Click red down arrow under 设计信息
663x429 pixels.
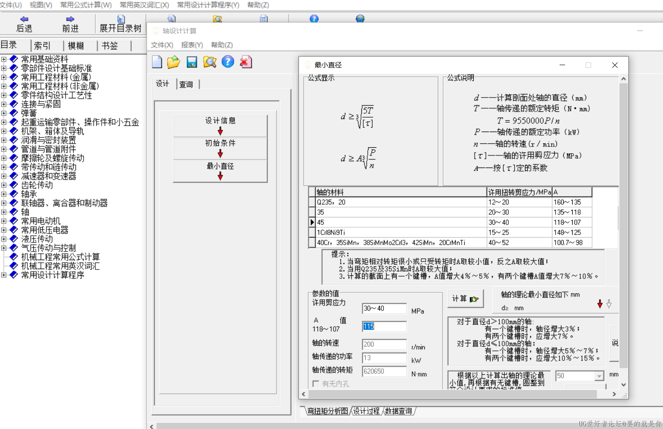[x=220, y=131]
